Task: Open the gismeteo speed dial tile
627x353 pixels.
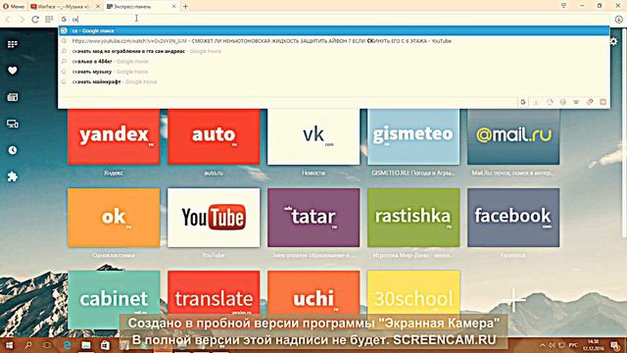Action: click(x=413, y=136)
